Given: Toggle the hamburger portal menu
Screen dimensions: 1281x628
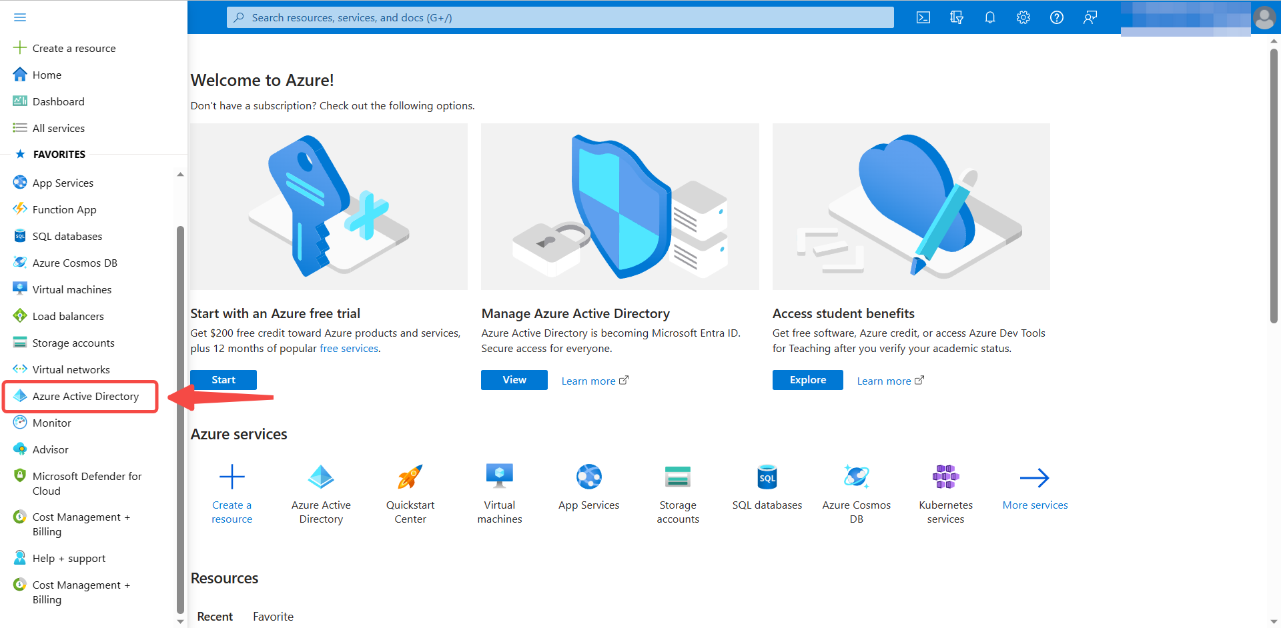Looking at the screenshot, I should (x=20, y=17).
